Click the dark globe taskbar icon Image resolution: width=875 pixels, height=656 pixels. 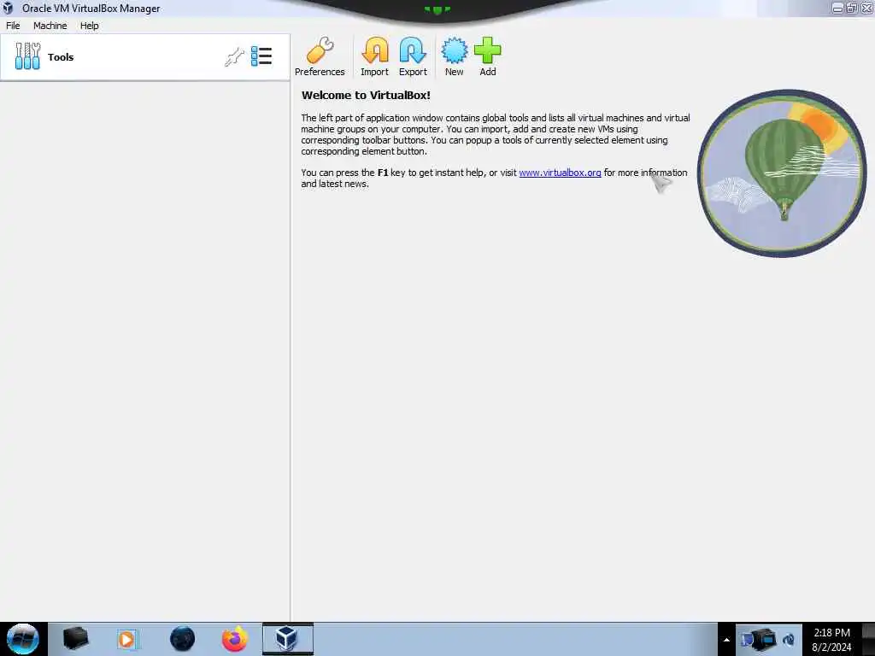click(183, 639)
